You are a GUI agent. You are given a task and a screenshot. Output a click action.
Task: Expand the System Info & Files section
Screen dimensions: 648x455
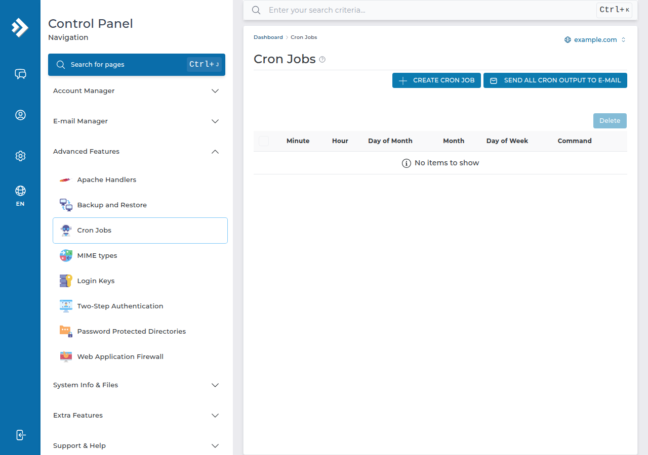137,385
